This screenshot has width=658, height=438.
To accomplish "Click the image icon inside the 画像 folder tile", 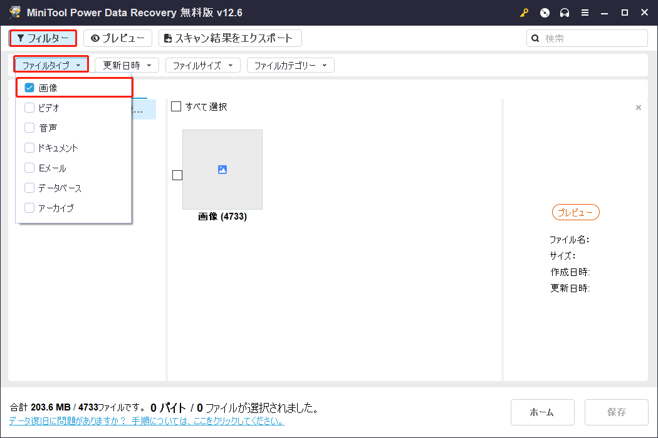I will click(222, 169).
